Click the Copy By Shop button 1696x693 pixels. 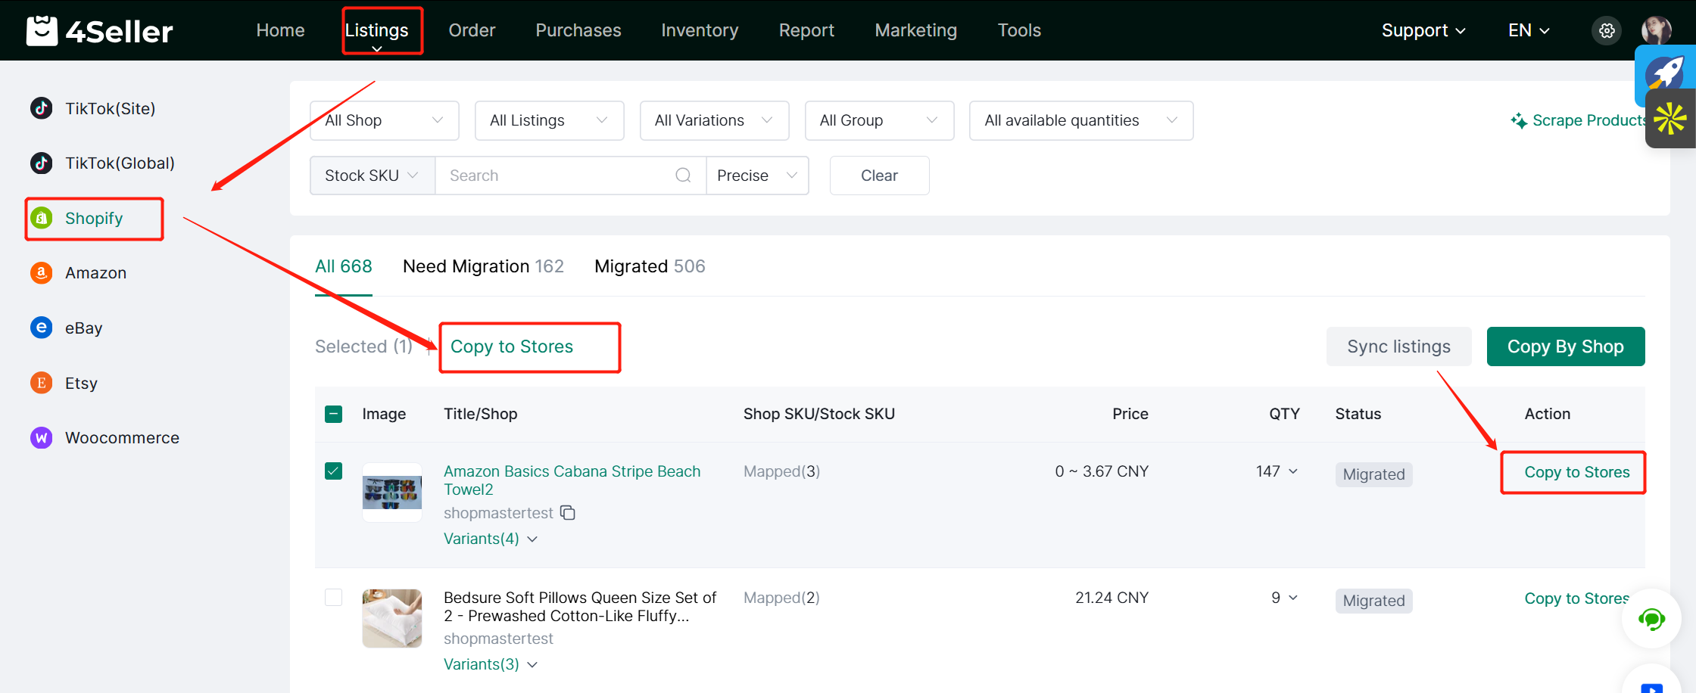coord(1565,346)
